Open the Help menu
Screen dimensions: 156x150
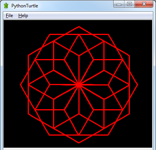point(23,16)
